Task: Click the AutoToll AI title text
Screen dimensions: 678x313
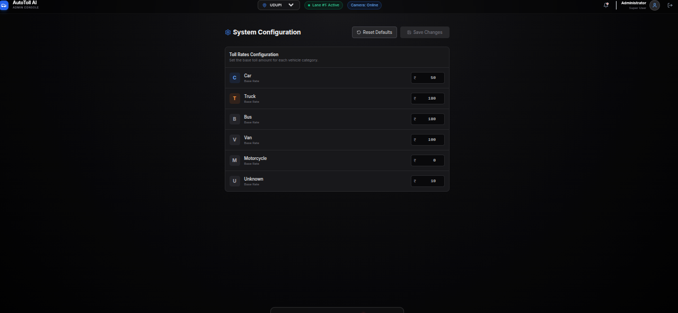Action: click(25, 3)
